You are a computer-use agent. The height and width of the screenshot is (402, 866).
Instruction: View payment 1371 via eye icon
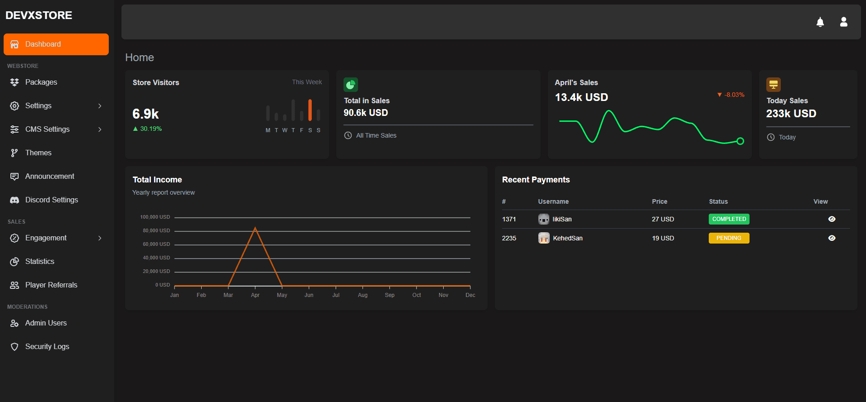tap(832, 219)
